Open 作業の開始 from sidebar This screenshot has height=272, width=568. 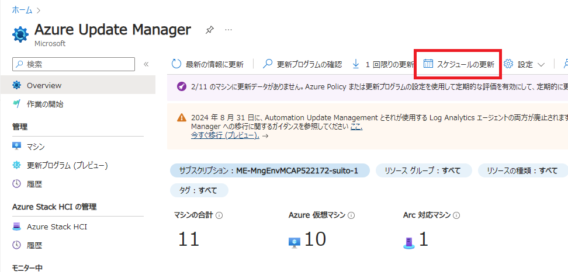pos(45,104)
